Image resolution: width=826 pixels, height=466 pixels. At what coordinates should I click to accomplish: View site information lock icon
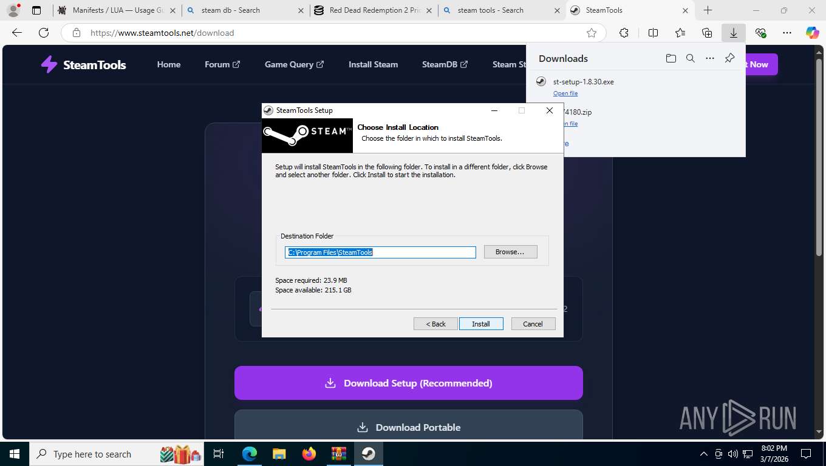(76, 33)
